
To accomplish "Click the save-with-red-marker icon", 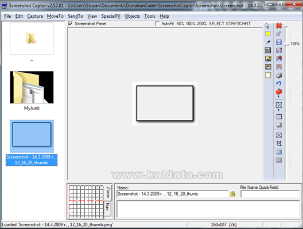I will 279,59.
